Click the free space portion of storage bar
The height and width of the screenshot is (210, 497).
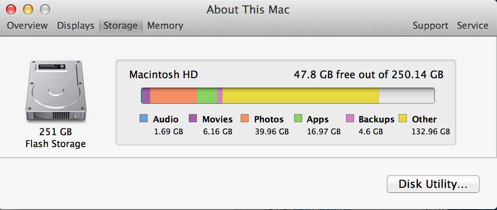click(407, 96)
